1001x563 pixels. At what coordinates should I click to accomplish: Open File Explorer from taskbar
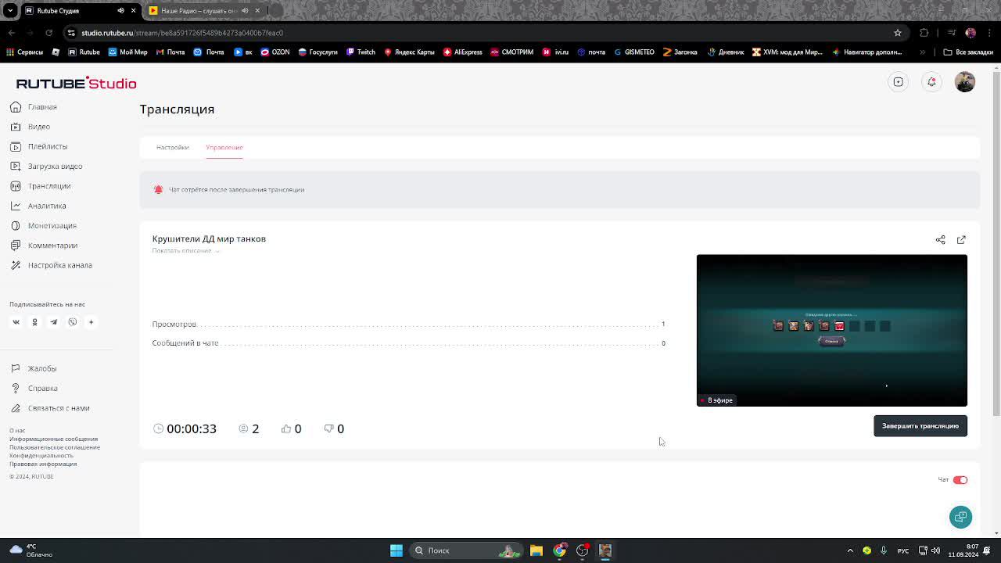coord(536,550)
